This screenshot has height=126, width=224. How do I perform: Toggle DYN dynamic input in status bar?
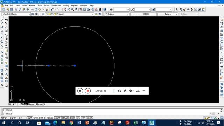pyautogui.click(x=78, y=118)
